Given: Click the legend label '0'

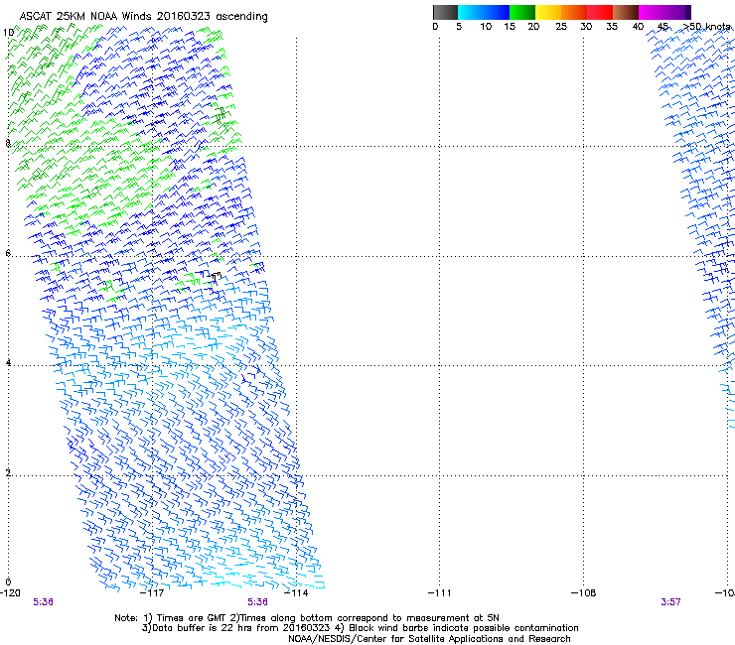Looking at the screenshot, I should (435, 27).
